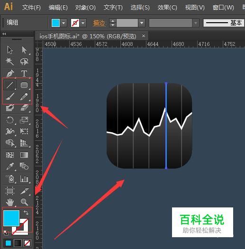Select the Column Graph tool
The width and height of the screenshot is (245, 249).
click(24, 179)
